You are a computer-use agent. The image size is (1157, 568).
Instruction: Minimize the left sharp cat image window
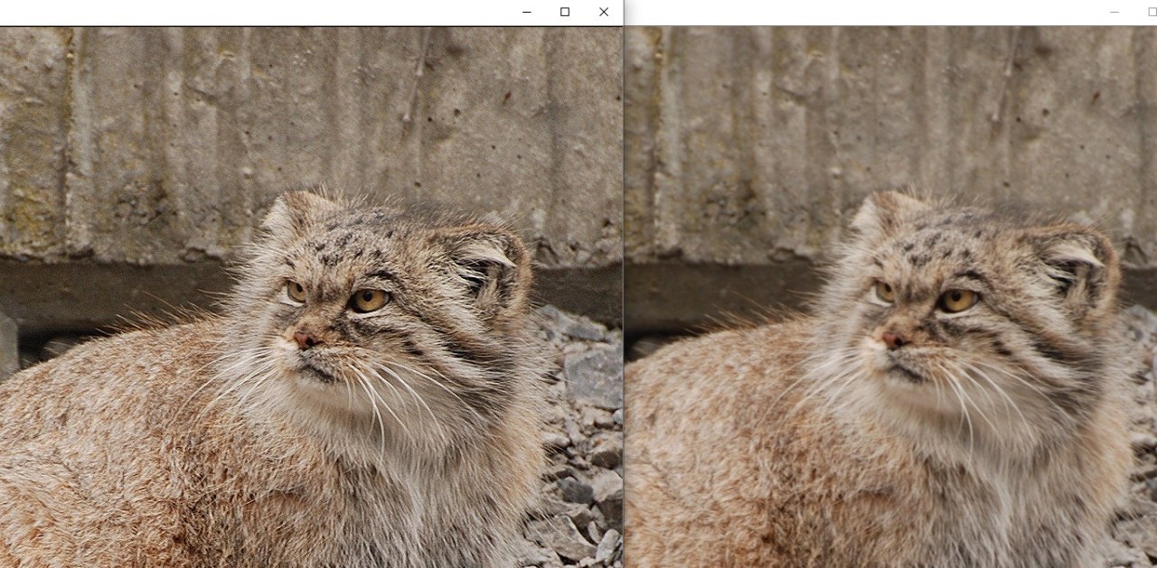(526, 13)
